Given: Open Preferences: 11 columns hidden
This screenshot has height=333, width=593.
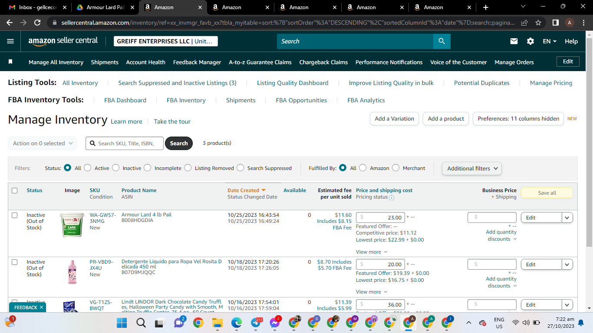Looking at the screenshot, I should (x=518, y=118).
